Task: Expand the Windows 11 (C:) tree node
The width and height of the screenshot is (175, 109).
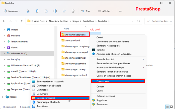Action: coord(4,54)
